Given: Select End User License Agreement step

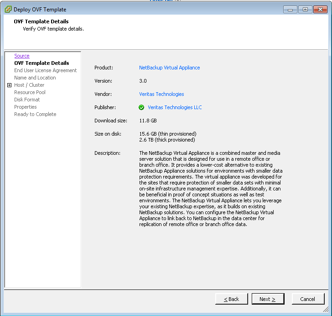Looking at the screenshot, I should click(45, 70).
